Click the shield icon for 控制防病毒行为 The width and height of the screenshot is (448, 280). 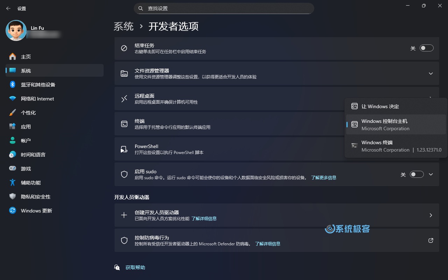124,240
